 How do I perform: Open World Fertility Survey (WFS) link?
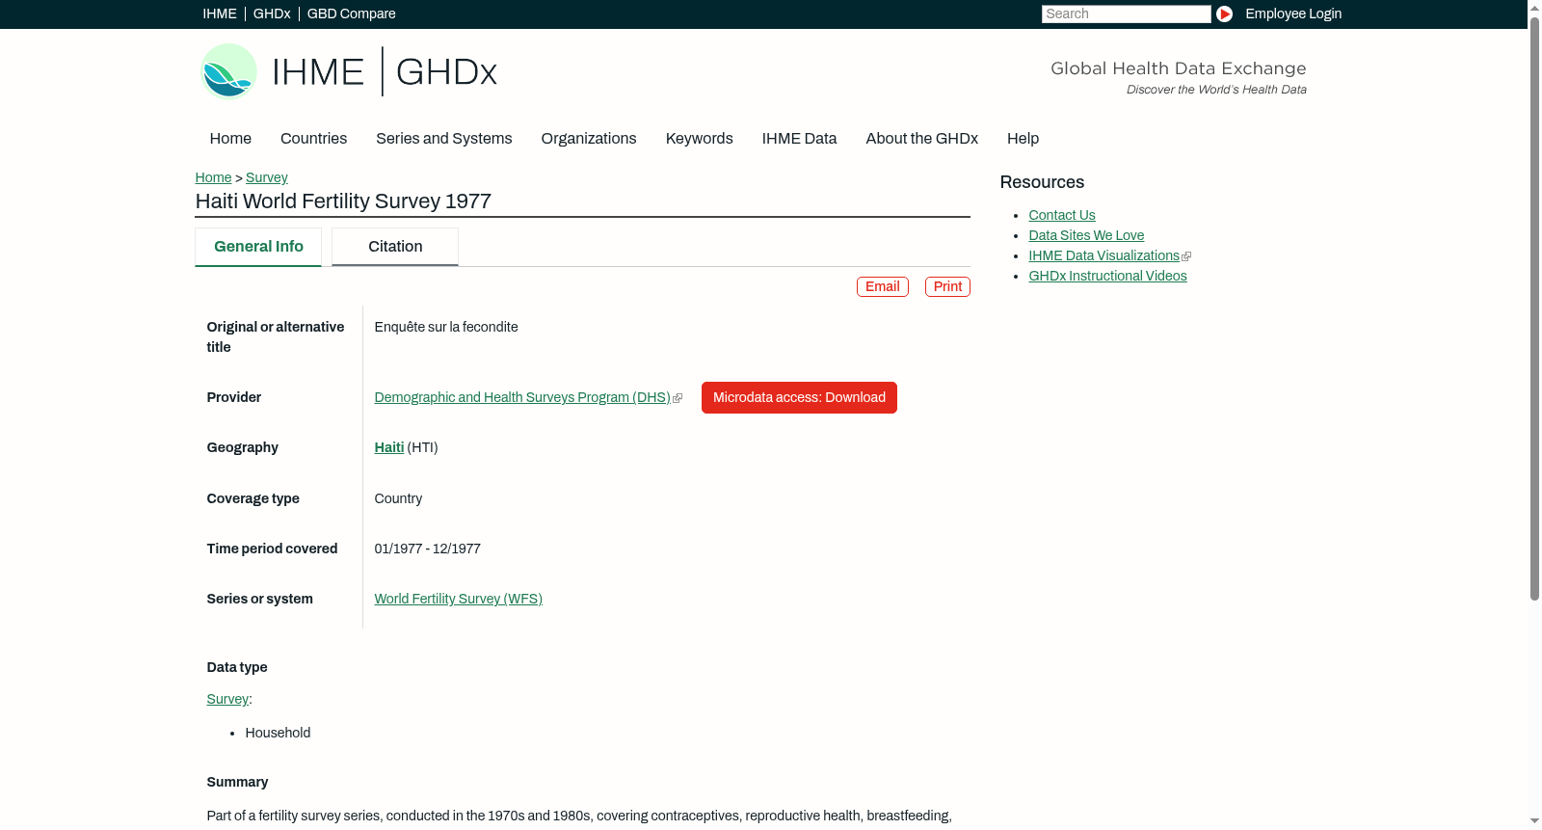coord(459,599)
